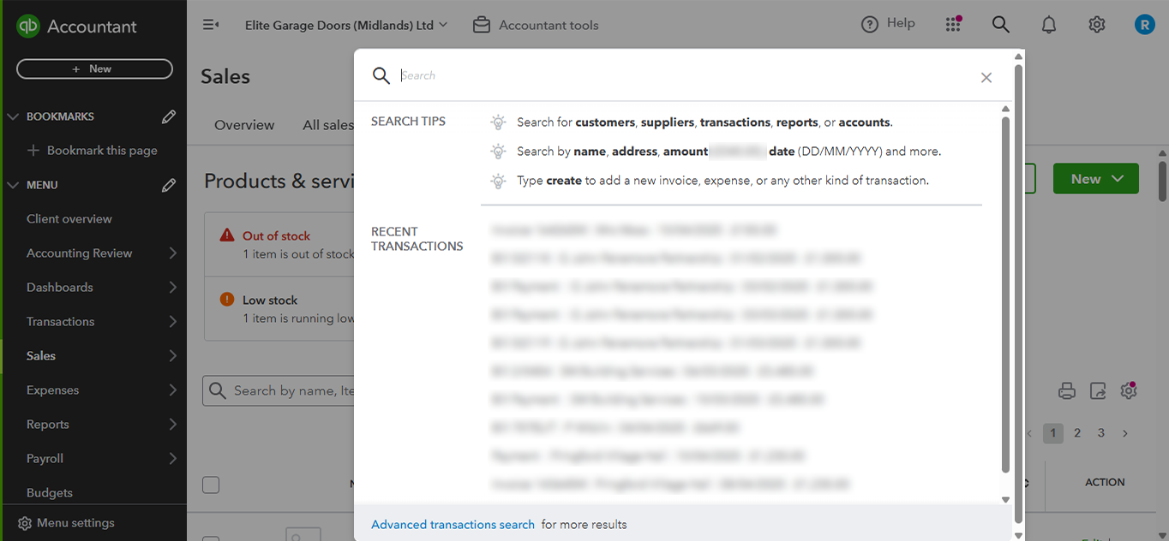Open the green New dropdown button
The width and height of the screenshot is (1169, 541).
coord(1095,179)
